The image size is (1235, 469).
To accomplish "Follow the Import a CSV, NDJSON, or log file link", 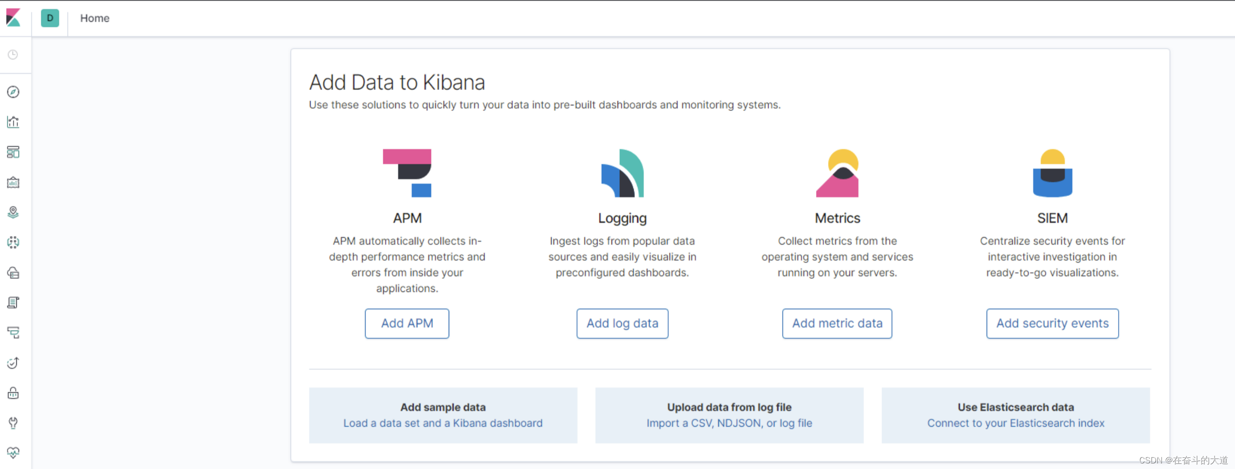I will point(729,423).
